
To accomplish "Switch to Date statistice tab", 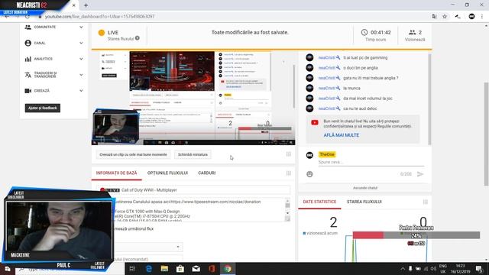I will point(319,202).
